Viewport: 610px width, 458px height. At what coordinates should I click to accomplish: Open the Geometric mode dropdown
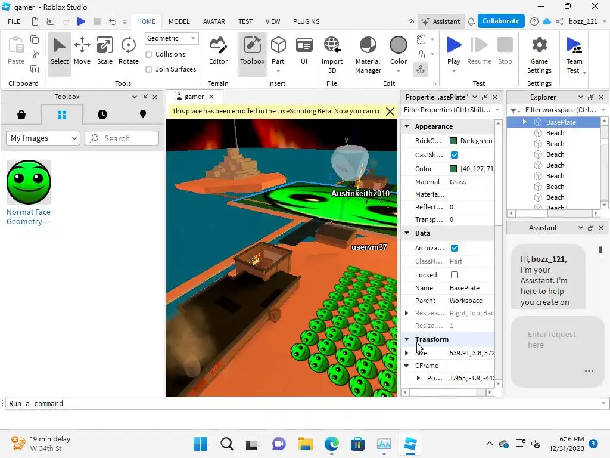[x=171, y=38]
